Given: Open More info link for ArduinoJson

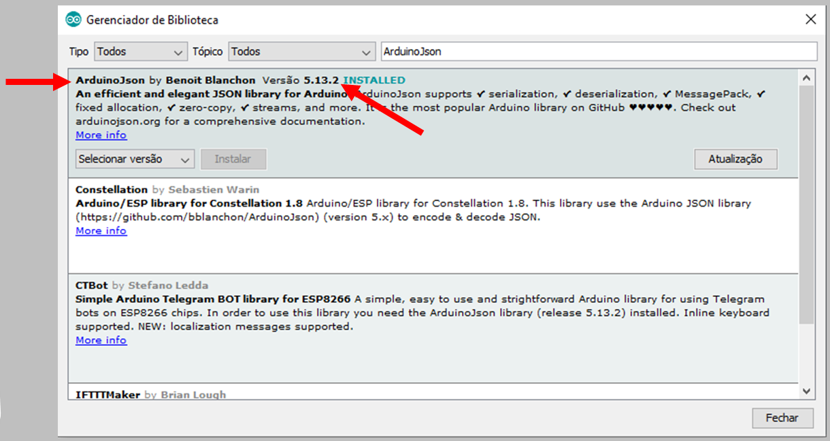Looking at the screenshot, I should (x=101, y=135).
